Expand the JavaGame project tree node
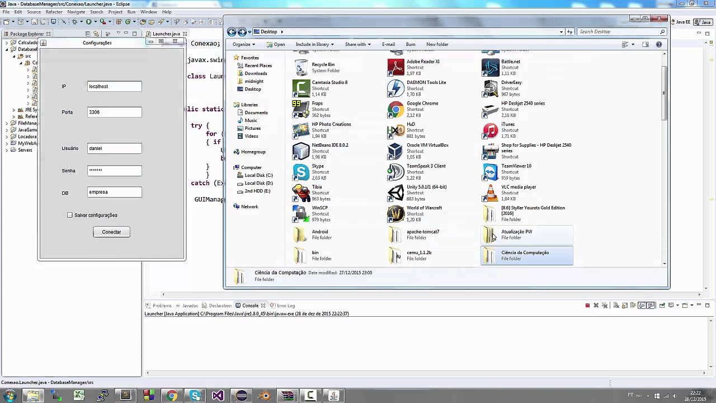Viewport: 716px width, 403px height. click(x=7, y=130)
